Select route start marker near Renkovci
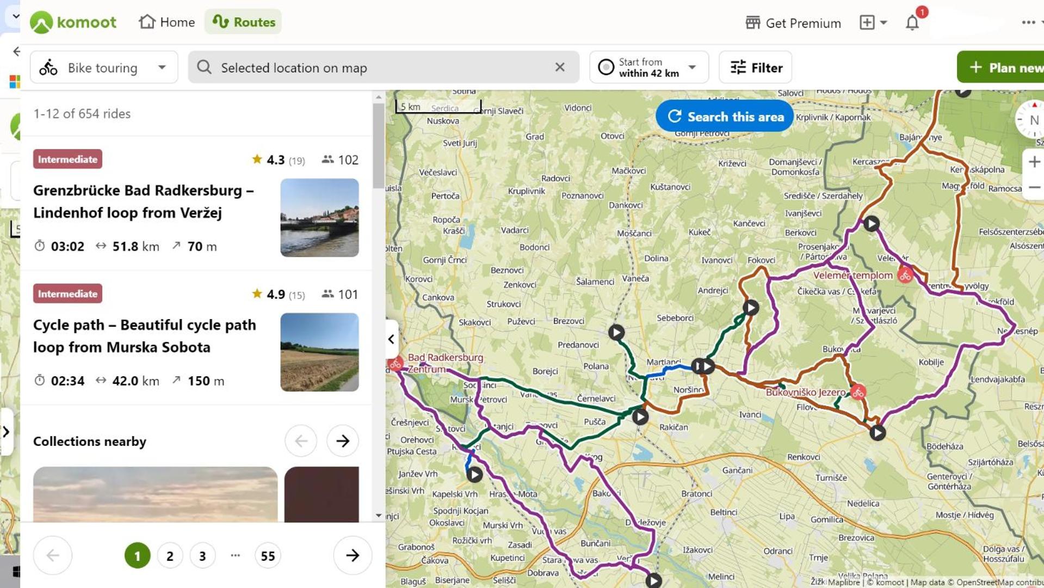Viewport: 1044px width, 588px height. (878, 433)
